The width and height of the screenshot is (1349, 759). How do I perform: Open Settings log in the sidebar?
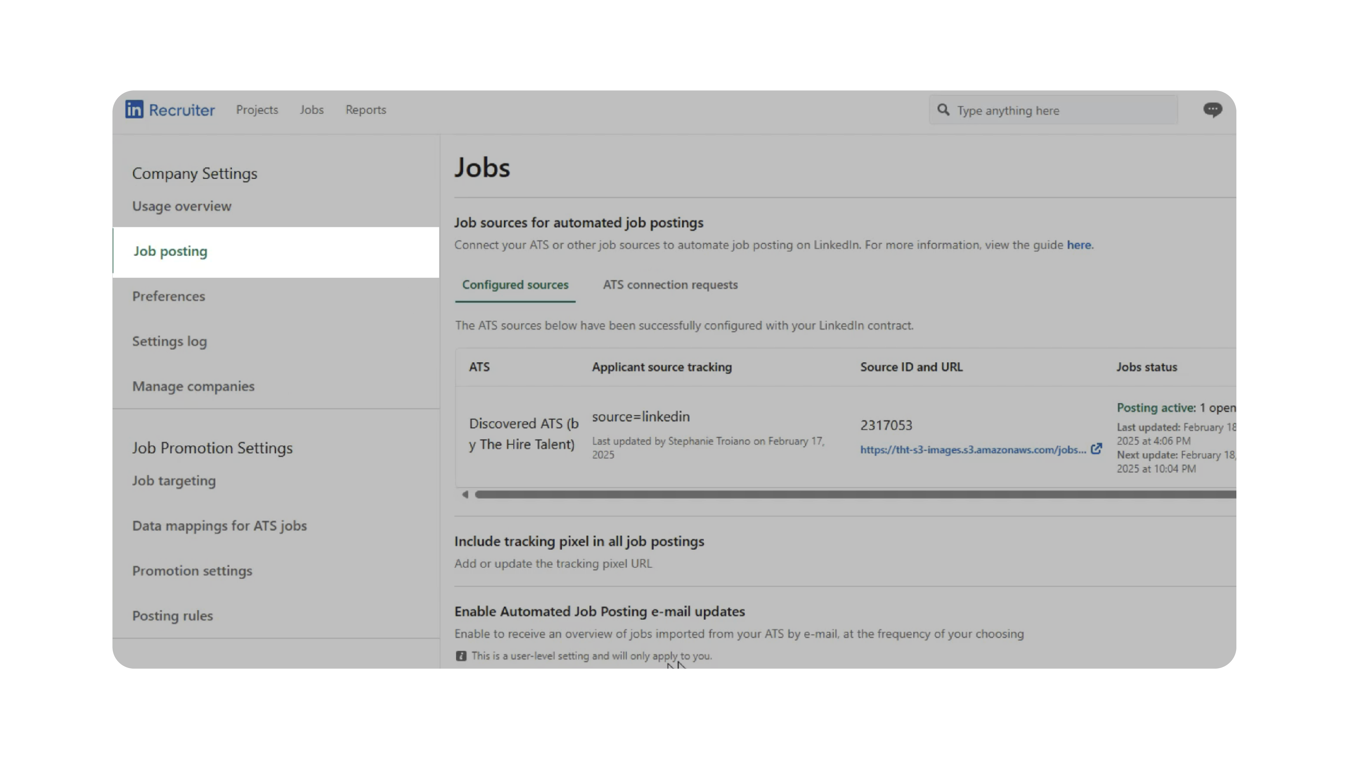[169, 341]
